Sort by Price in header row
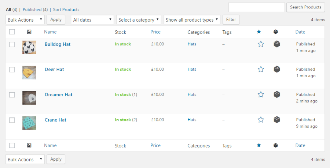The image size is (330, 168). [x=155, y=32]
